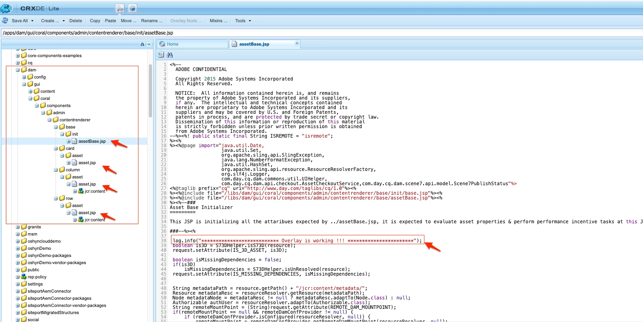Click the folder icon of siteportAemConnector
The height and width of the screenshot is (322, 643).
24,291
